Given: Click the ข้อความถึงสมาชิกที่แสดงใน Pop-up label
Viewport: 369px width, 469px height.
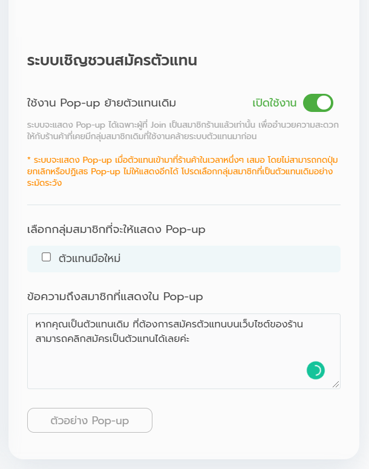Looking at the screenshot, I should [x=115, y=297].
